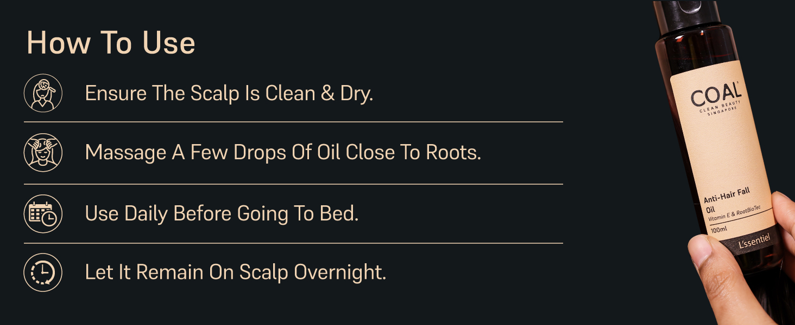Click the COAL brand logo on bottle
795x325 pixels.
point(716,96)
